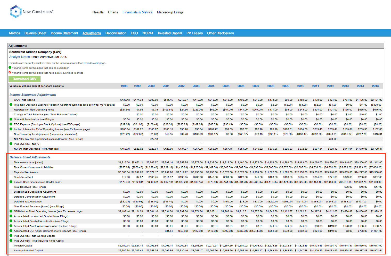Image resolution: width=391 pixels, height=256 pixels.
Task: Click the Download CSV button
Action: pyautogui.click(x=25, y=79)
